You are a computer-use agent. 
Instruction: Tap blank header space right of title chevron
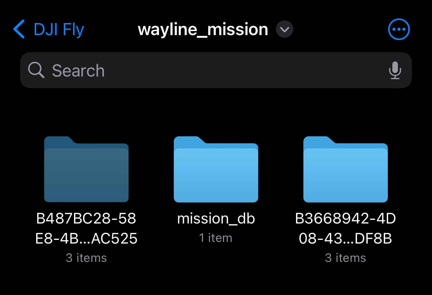point(338,29)
